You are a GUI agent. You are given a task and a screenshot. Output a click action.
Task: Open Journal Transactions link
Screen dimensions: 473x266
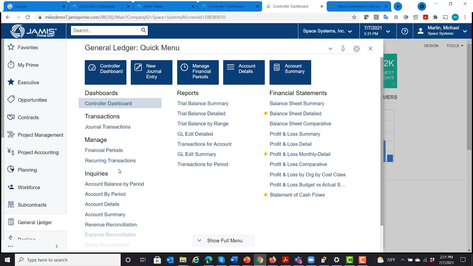point(108,127)
